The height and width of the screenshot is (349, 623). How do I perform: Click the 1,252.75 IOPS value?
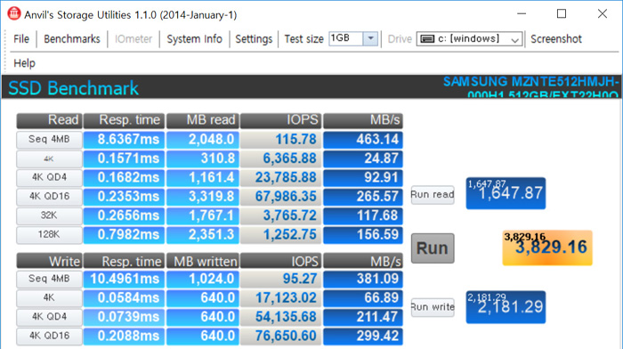coord(281,234)
